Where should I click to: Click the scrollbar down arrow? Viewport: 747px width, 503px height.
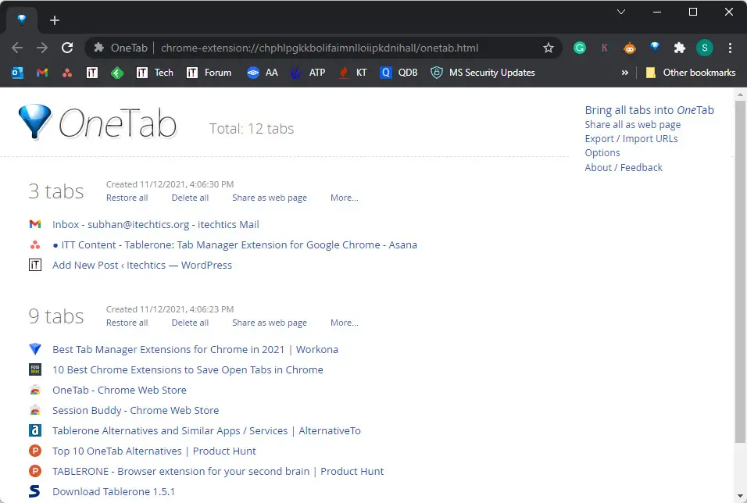740,496
